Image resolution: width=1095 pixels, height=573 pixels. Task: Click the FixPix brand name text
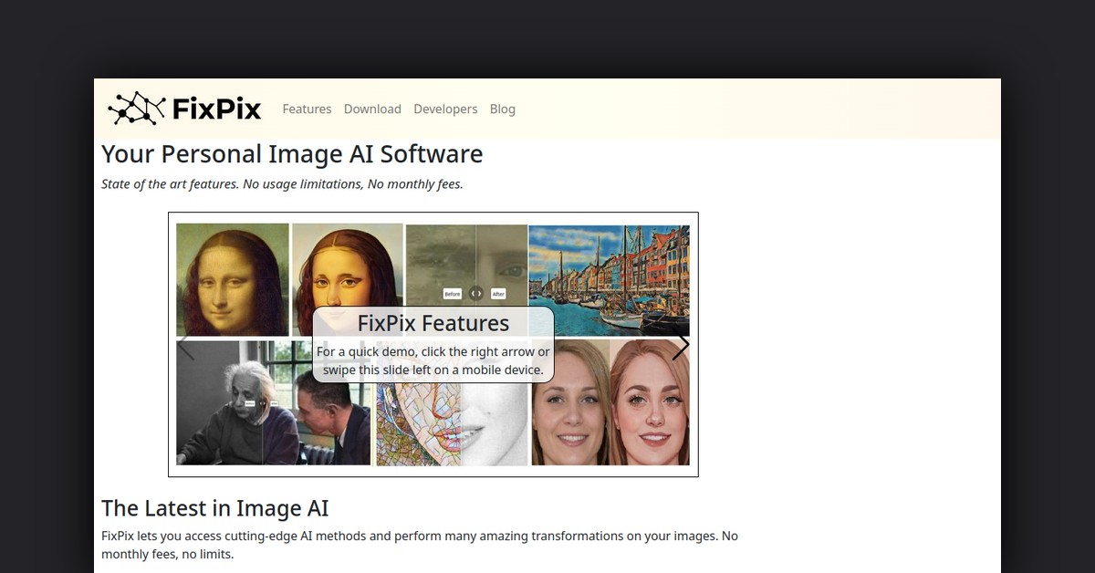coord(216,109)
